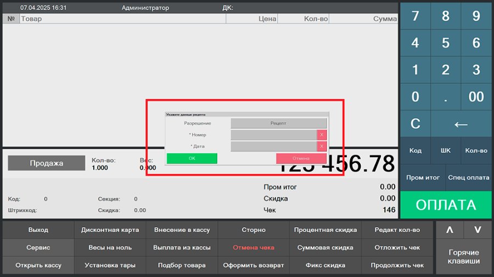Tap keypad digit 3
494x277 pixels.
click(476, 70)
